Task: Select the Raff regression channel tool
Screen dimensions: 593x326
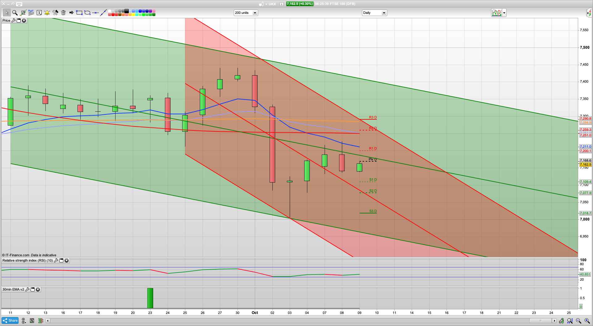Action: (31, 13)
